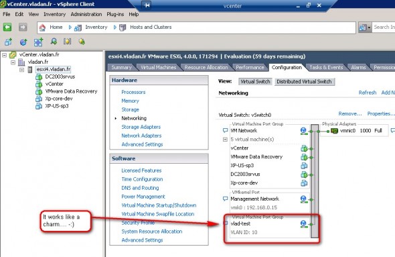Collapse the 5 virtual machine(s) list
This screenshot has width=395, height=257.
225,140
